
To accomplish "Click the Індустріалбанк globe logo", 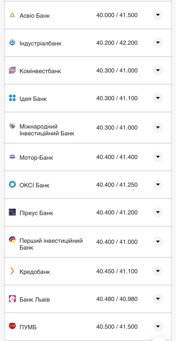I will tap(13, 43).
